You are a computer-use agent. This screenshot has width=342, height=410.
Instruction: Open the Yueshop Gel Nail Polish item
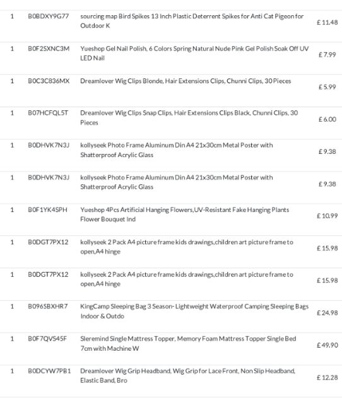pos(194,54)
